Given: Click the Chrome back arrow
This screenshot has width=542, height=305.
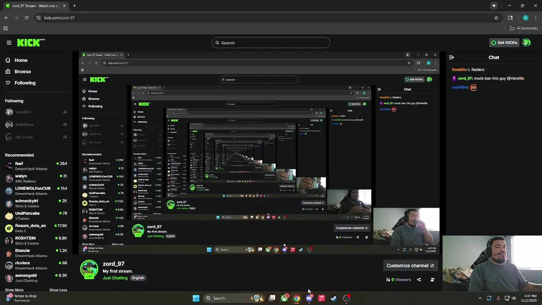Looking at the screenshot, I should click(6, 18).
